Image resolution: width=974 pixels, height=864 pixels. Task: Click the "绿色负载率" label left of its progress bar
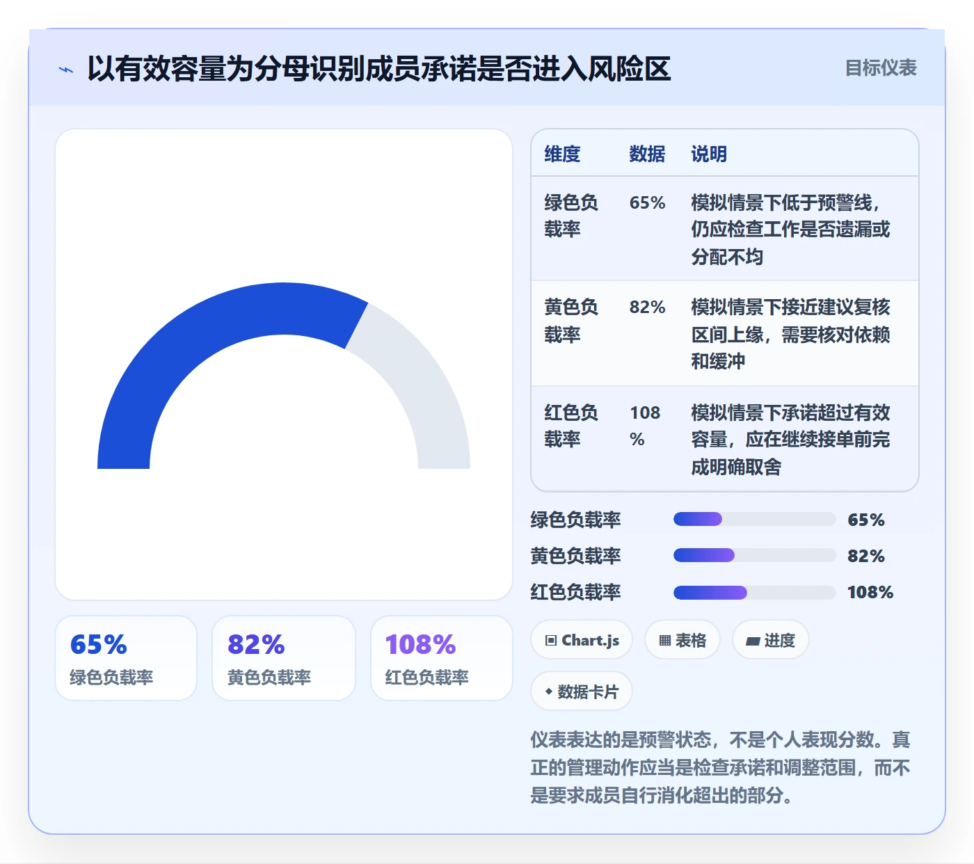coord(575,520)
